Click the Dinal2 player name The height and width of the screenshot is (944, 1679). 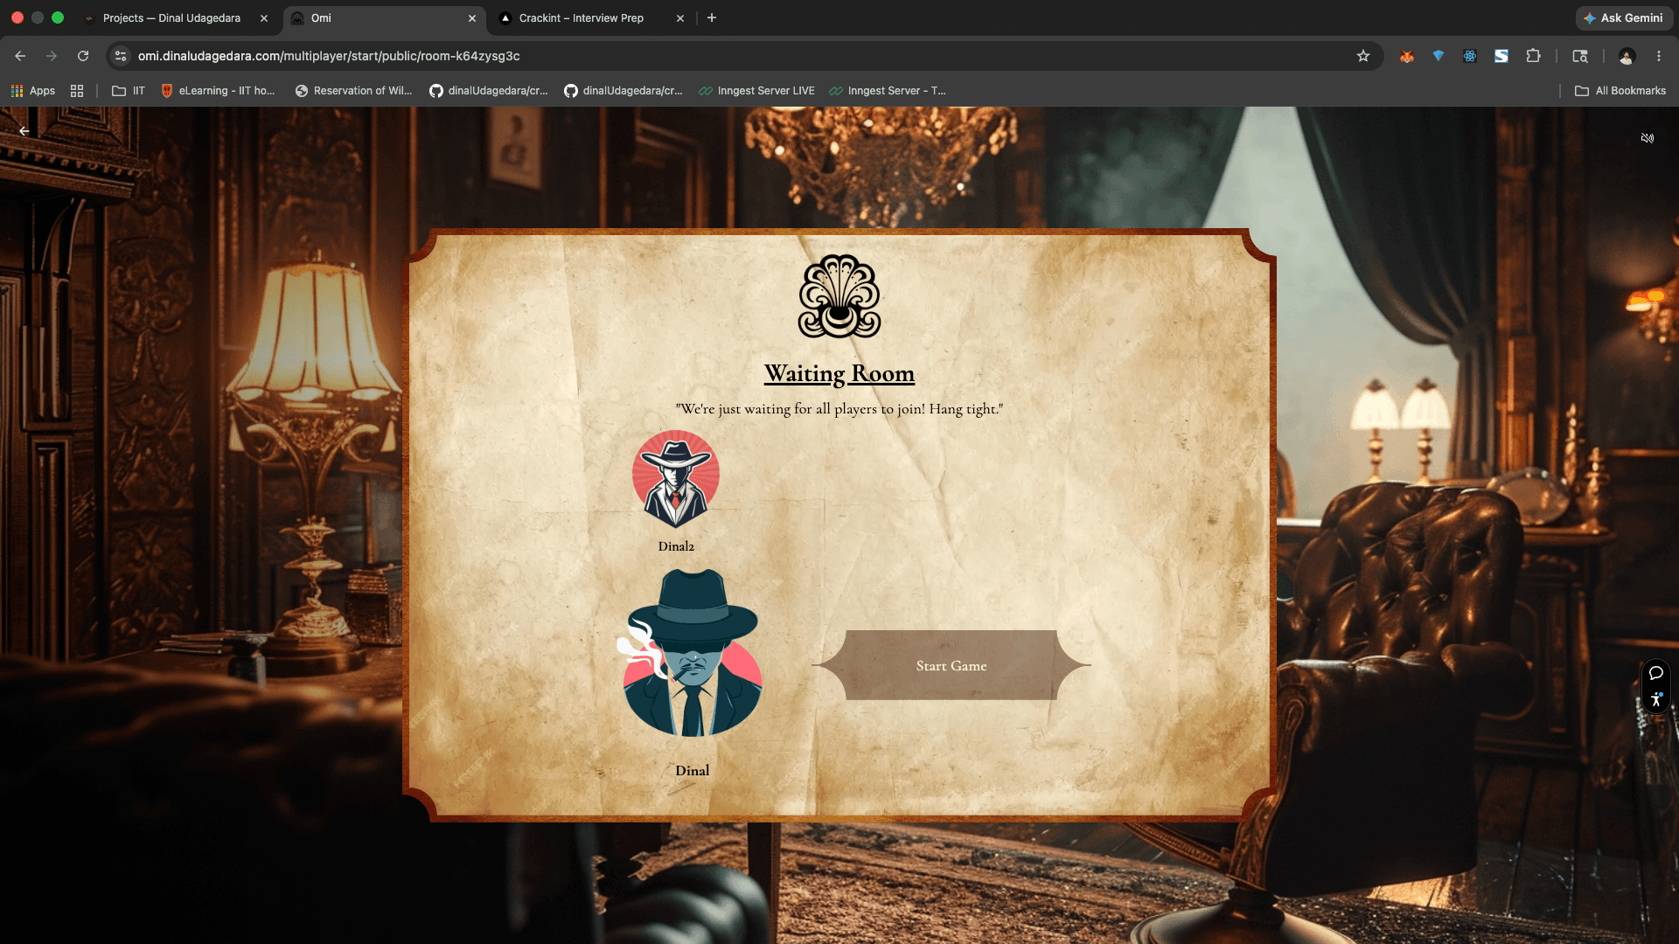676,546
